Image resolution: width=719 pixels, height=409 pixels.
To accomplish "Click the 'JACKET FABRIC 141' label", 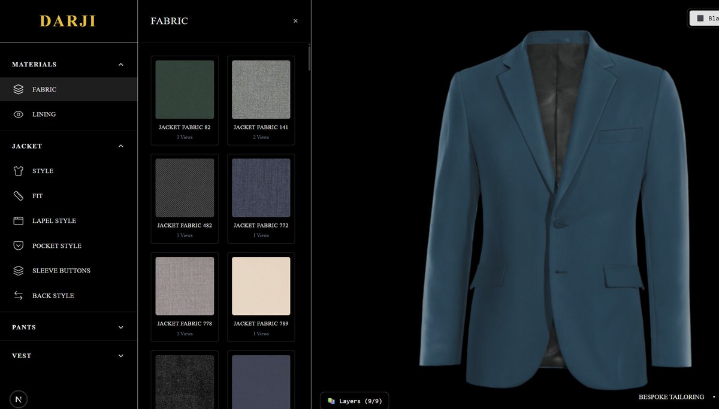I will pos(261,128).
